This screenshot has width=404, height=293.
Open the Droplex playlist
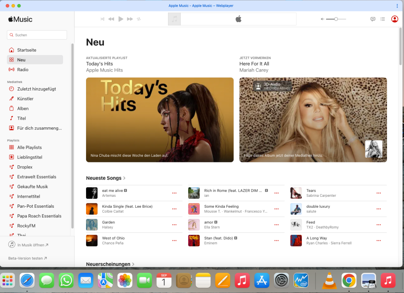pyautogui.click(x=35, y=167)
